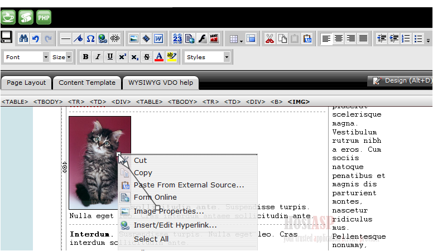Expand the toolbar overflow arrow
The width and height of the screenshot is (433, 251).
(x=428, y=40)
